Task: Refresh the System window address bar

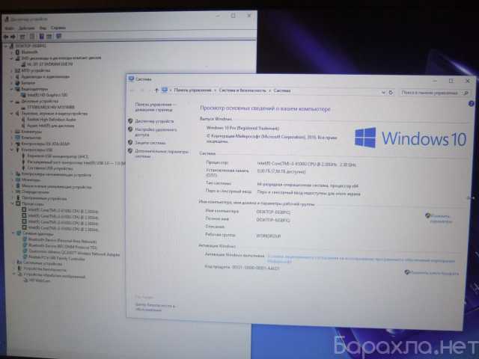Action: click(391, 93)
